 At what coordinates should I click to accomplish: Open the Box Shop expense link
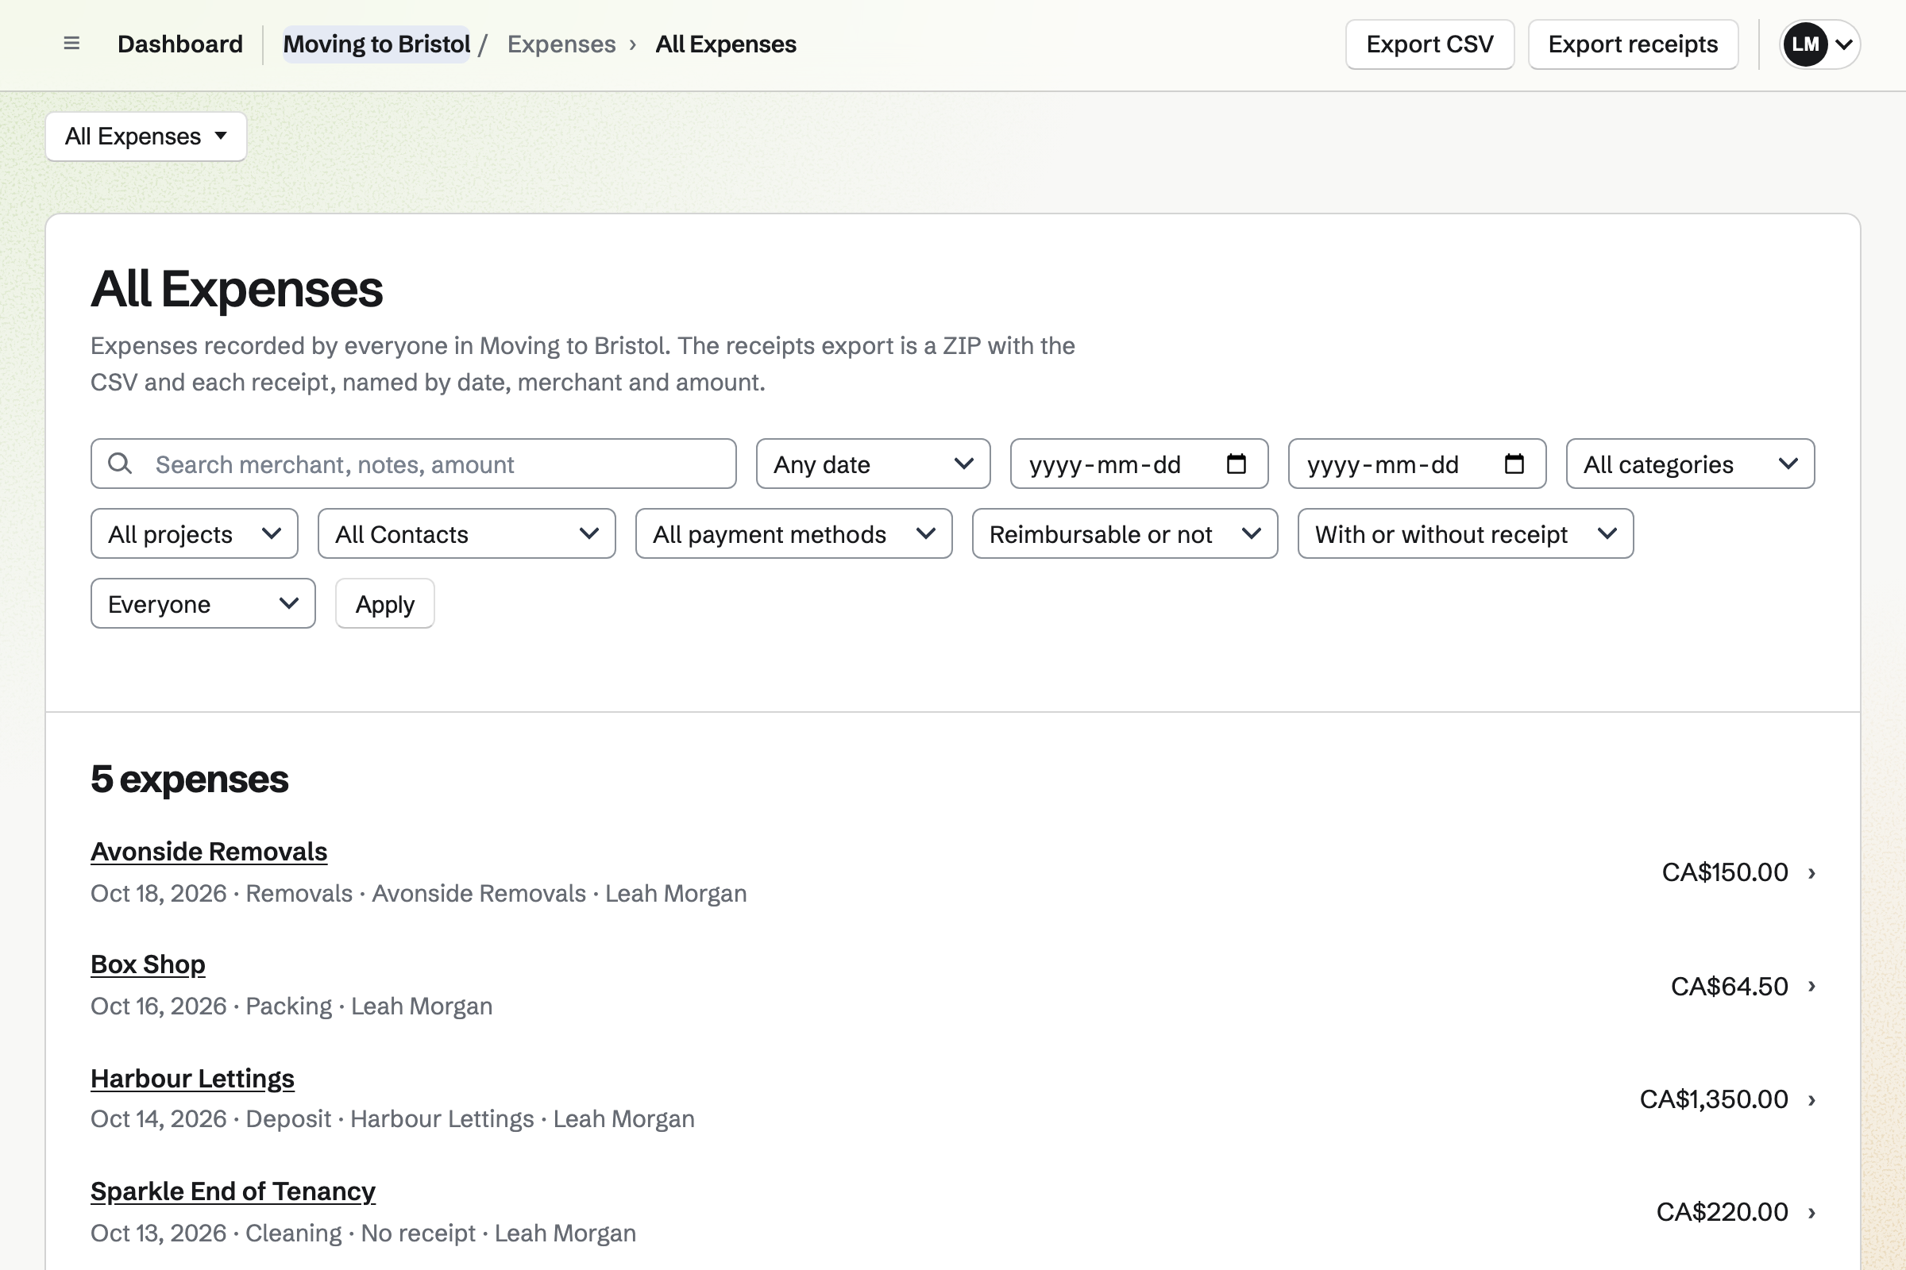coord(148,964)
